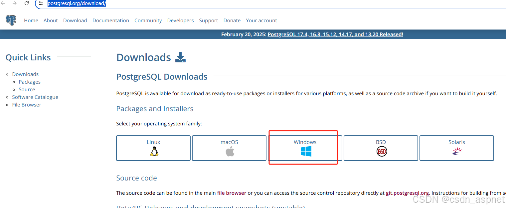Screen dimensions: 506x208
Task: Click the macOS Apple logo icon
Action: click(x=230, y=152)
